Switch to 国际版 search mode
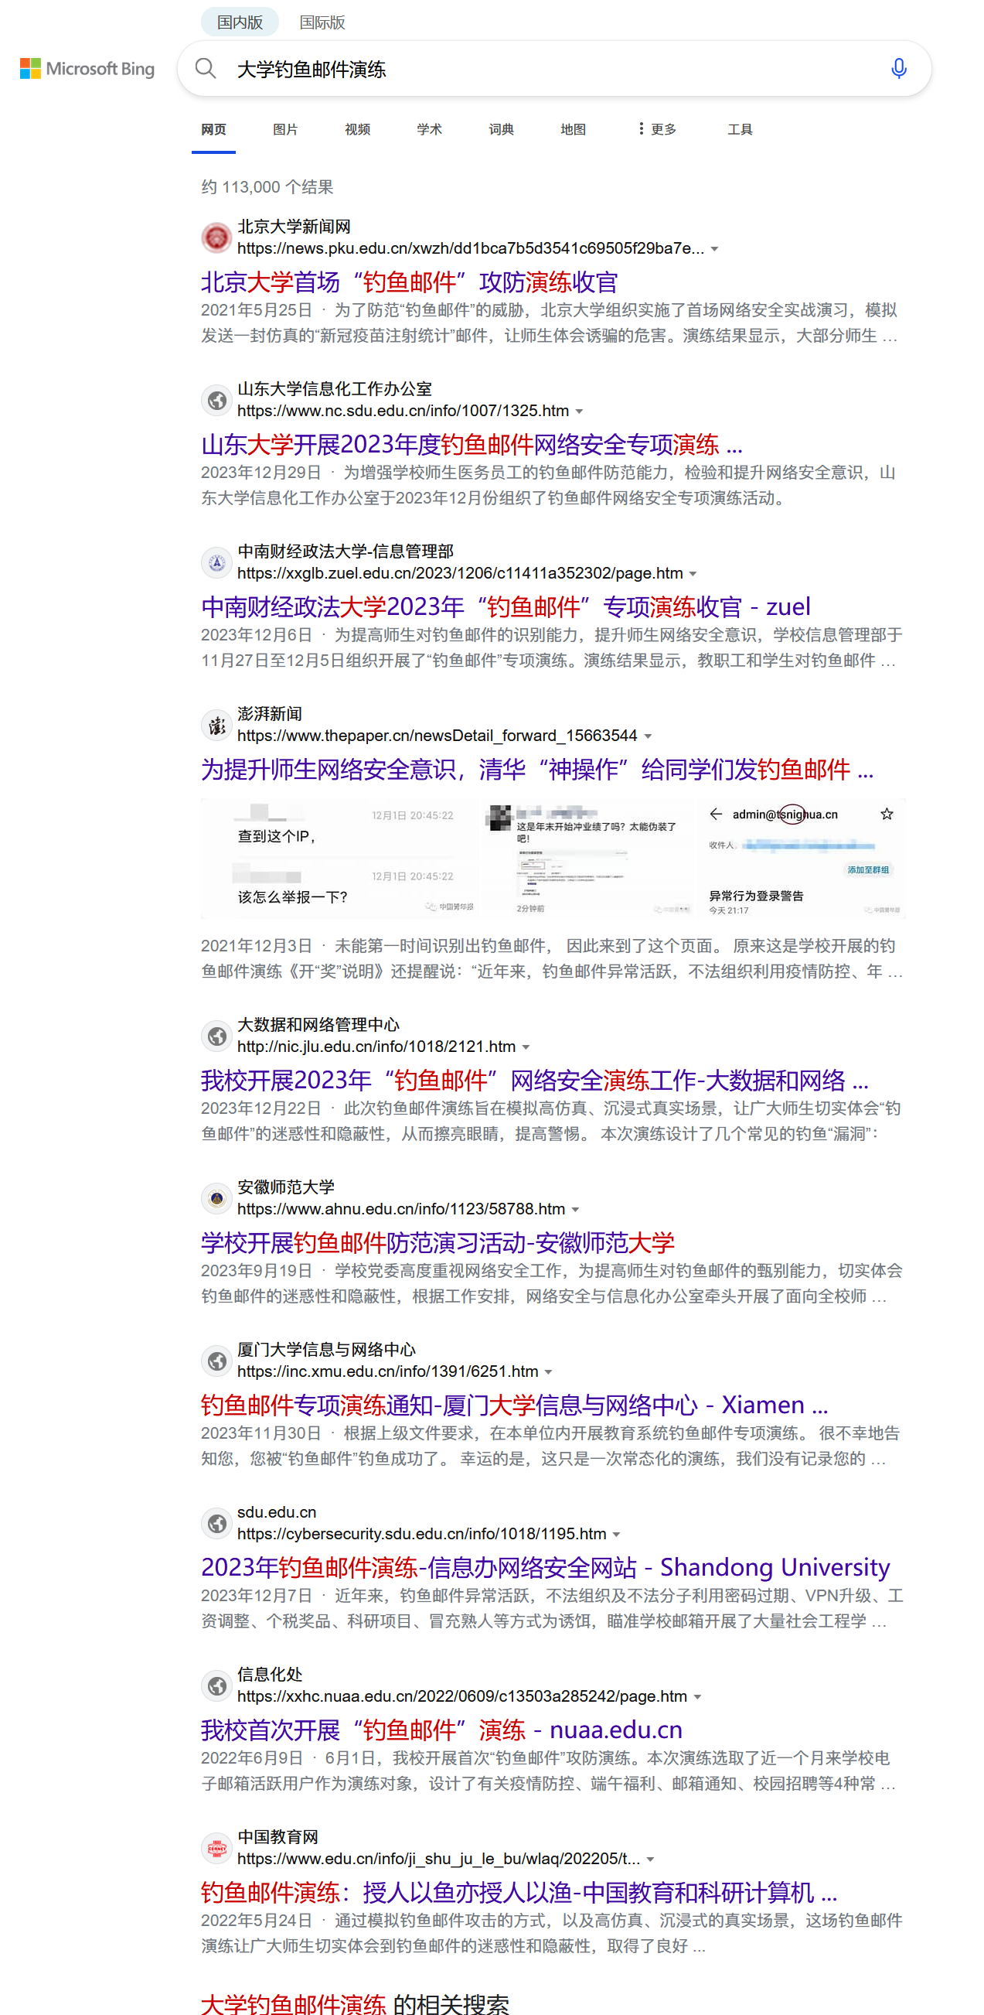 (x=322, y=22)
